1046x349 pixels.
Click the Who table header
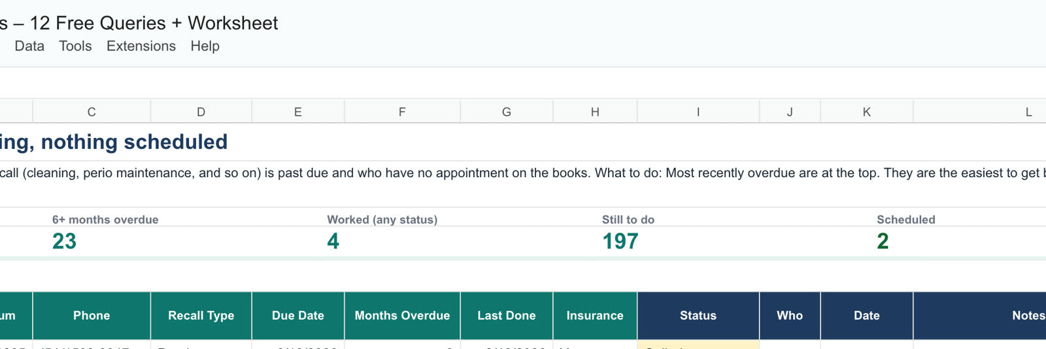tap(790, 316)
